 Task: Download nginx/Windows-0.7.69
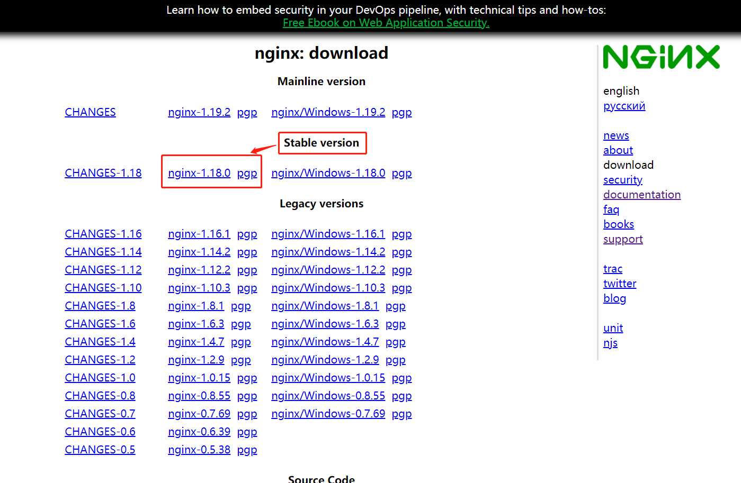click(x=328, y=414)
